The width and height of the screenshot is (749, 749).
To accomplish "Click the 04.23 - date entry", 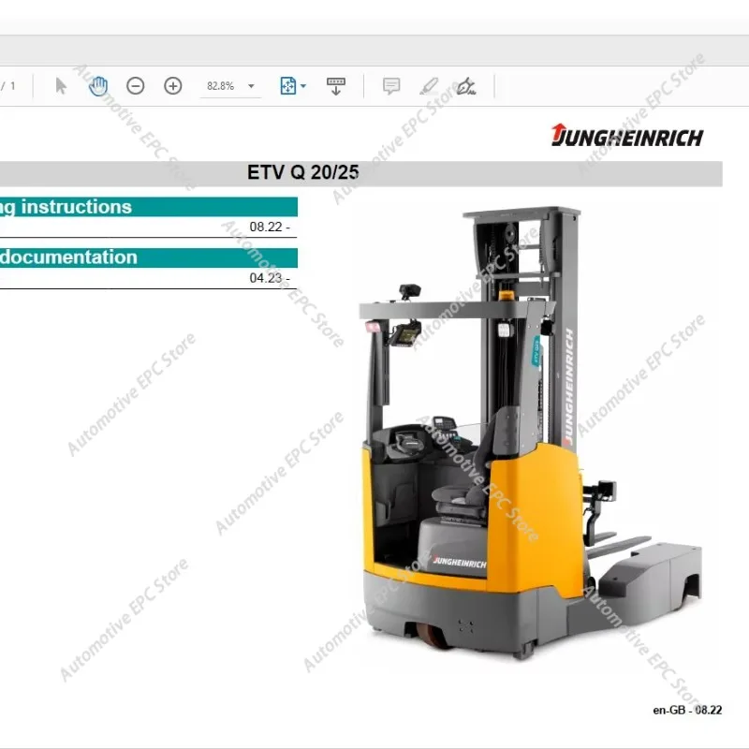I will 270,278.
